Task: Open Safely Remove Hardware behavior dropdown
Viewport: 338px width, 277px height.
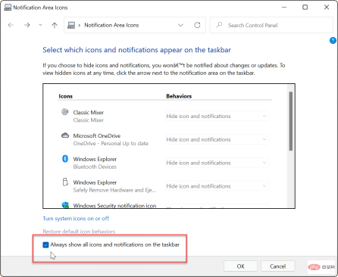Action: point(217,186)
